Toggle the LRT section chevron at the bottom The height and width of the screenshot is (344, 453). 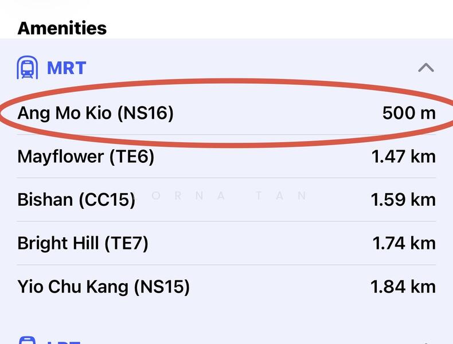tap(425, 341)
